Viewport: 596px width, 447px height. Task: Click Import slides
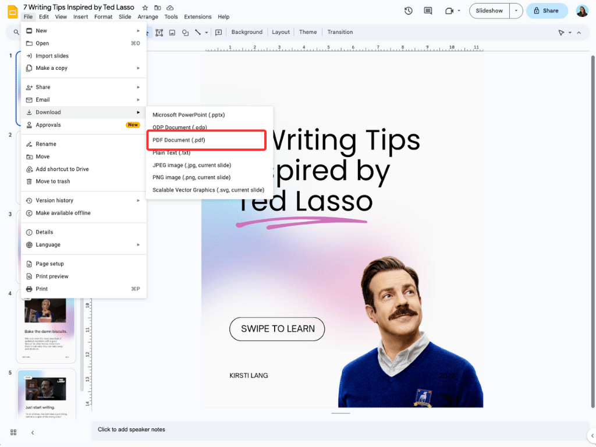(x=84, y=56)
